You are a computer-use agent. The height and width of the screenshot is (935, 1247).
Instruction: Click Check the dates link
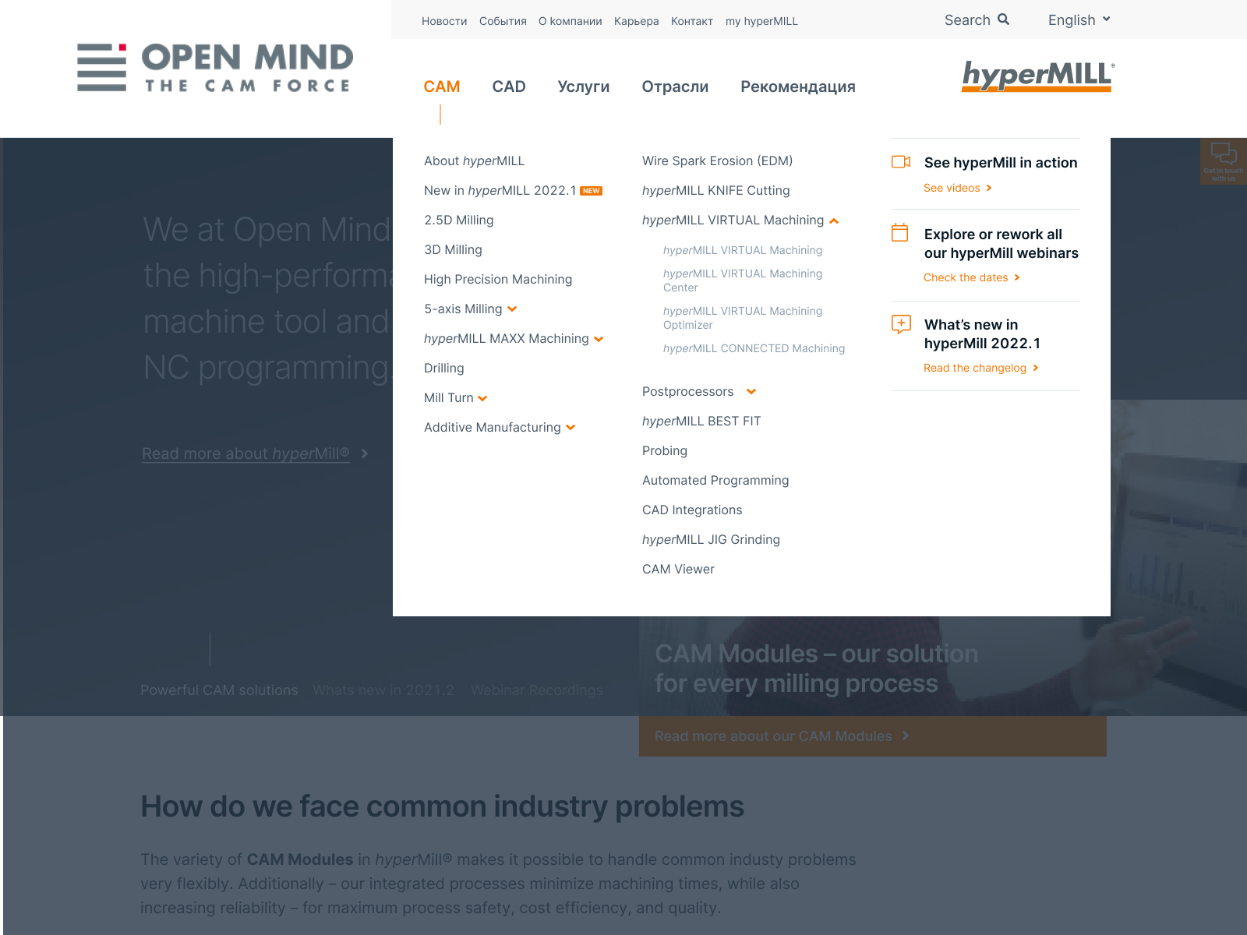coord(972,277)
